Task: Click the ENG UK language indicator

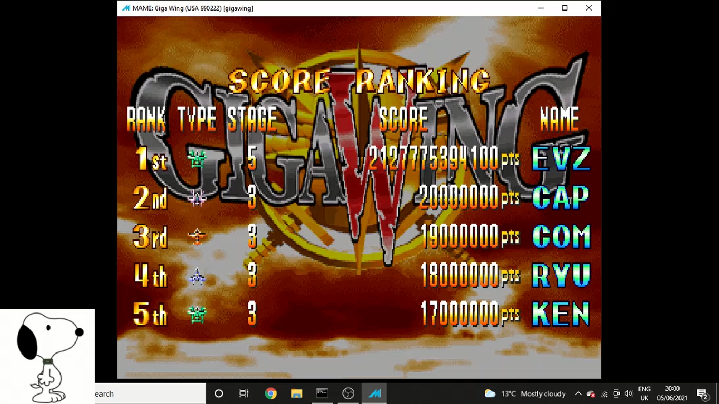Action: click(x=644, y=393)
